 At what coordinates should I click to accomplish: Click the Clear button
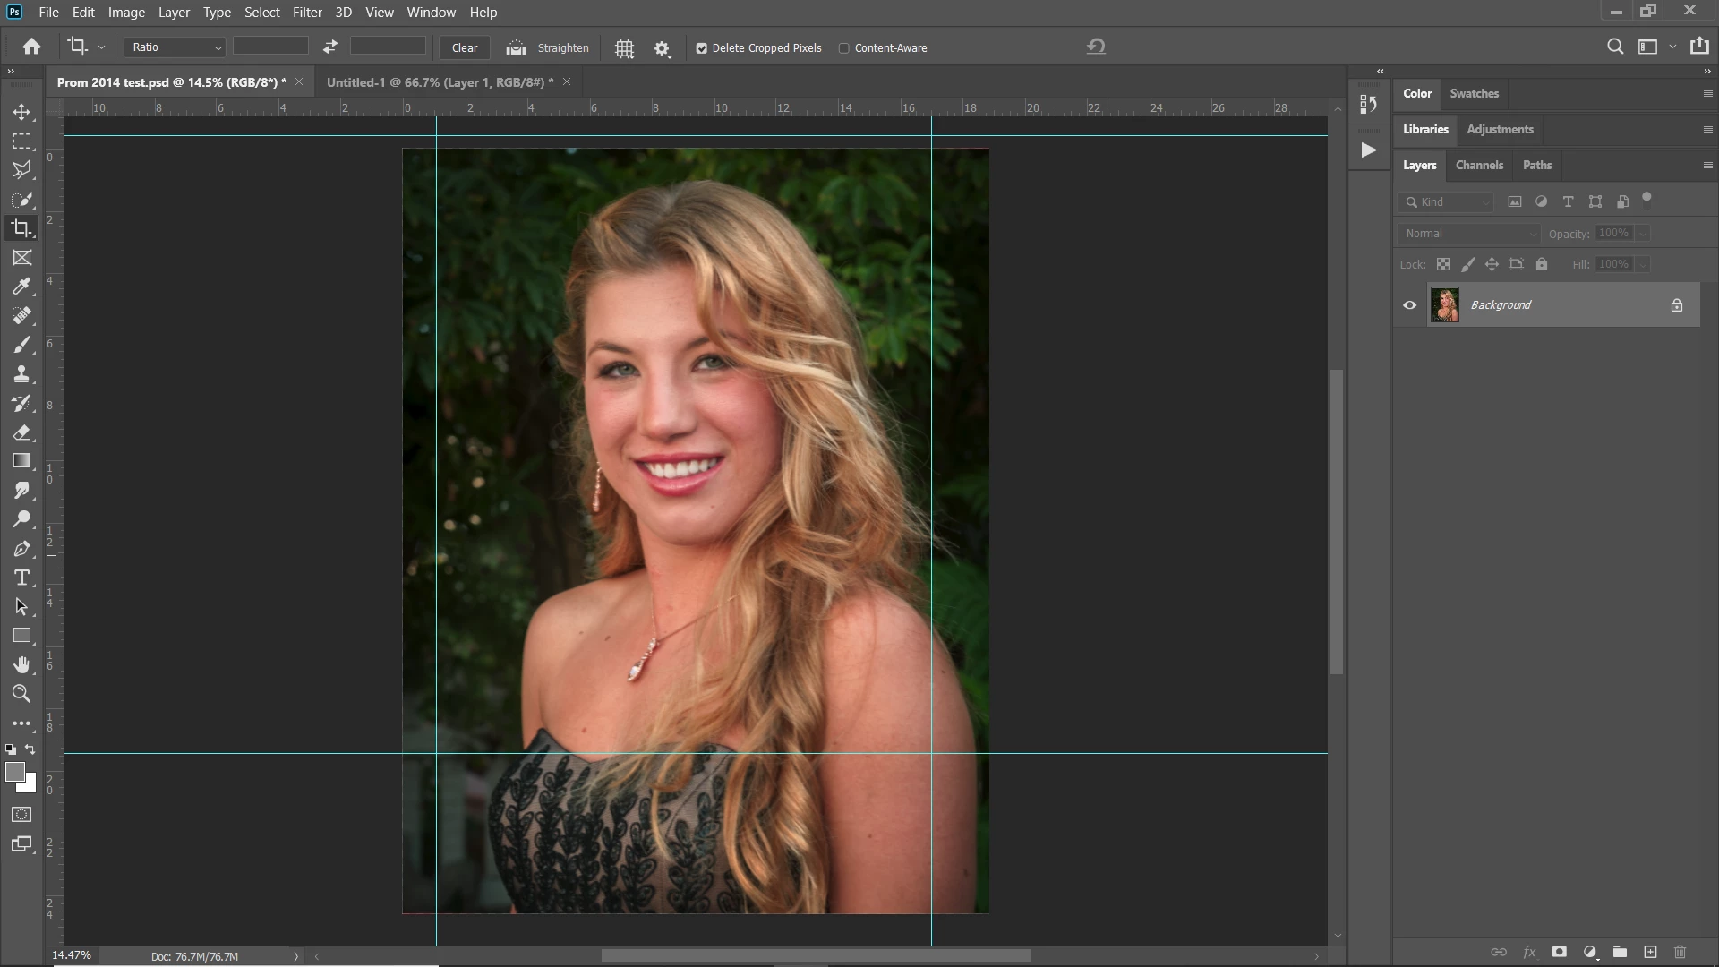464,48
